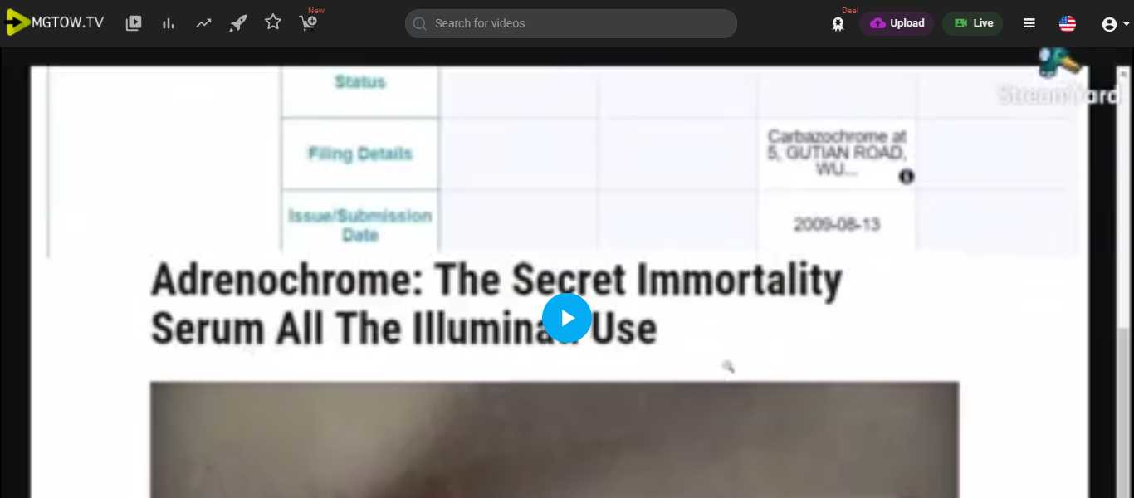1134x498 pixels.
Task: Click inside the Search for videos field
Action: [x=570, y=23]
